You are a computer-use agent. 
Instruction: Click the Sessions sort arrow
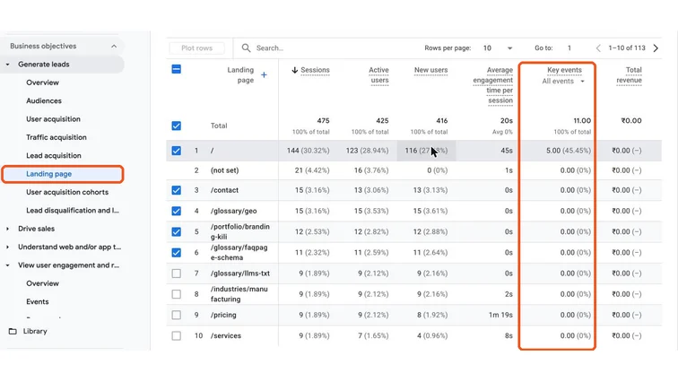[x=294, y=70]
